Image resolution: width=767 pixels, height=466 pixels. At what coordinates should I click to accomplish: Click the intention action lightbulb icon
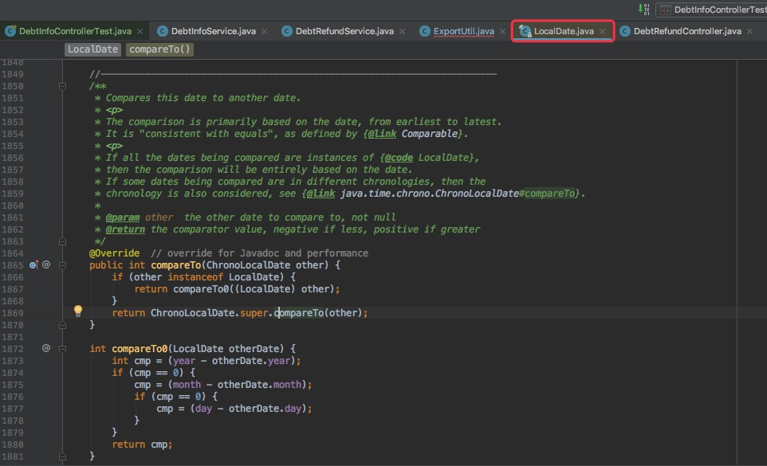tap(78, 311)
